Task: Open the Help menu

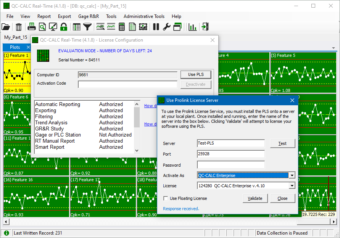Action: [176, 16]
